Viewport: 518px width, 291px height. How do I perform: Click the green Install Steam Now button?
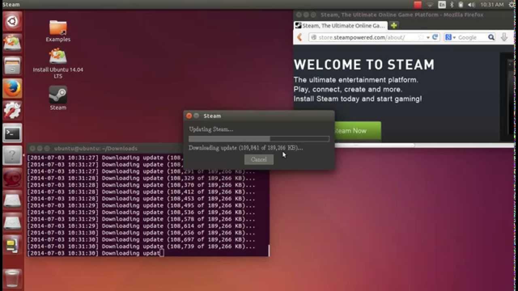(357, 131)
